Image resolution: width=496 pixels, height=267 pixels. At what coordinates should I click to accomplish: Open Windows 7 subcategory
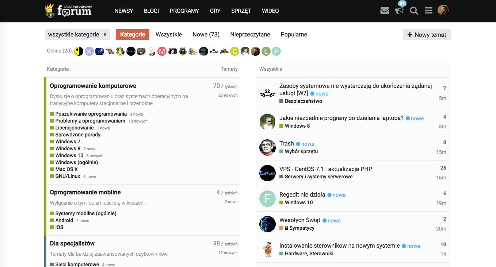(x=68, y=142)
